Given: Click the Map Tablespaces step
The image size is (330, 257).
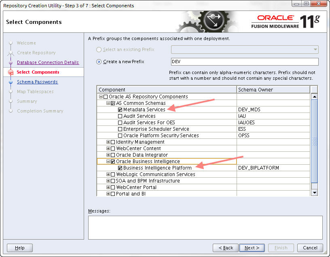Looking at the screenshot, I should [35, 91].
